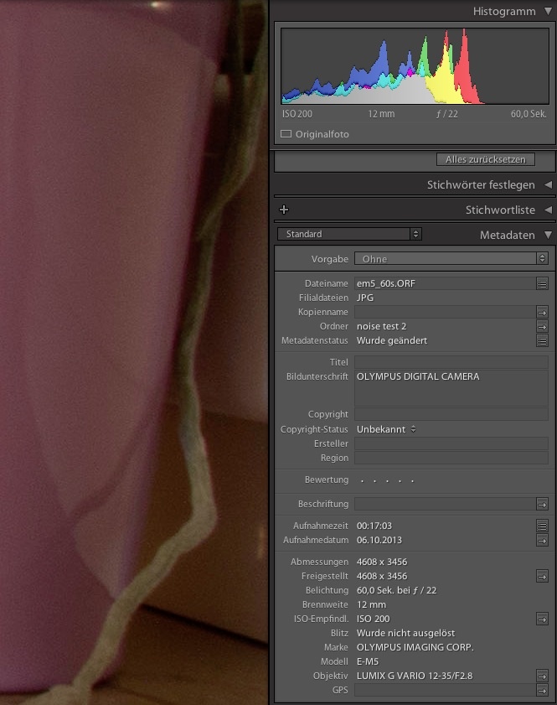Click the arrow button beside Aufnahmedatum
The width and height of the screenshot is (557, 705).
click(542, 541)
